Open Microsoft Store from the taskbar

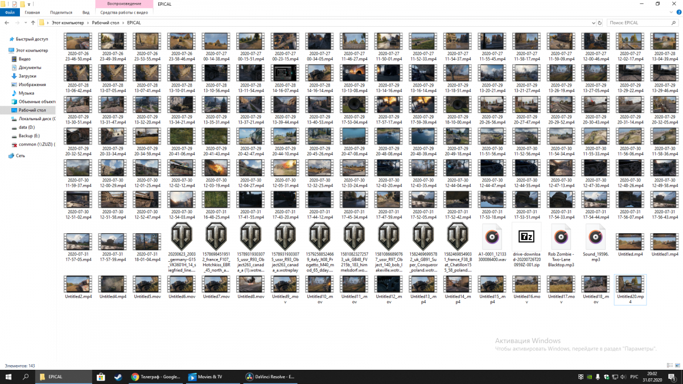[x=101, y=377]
